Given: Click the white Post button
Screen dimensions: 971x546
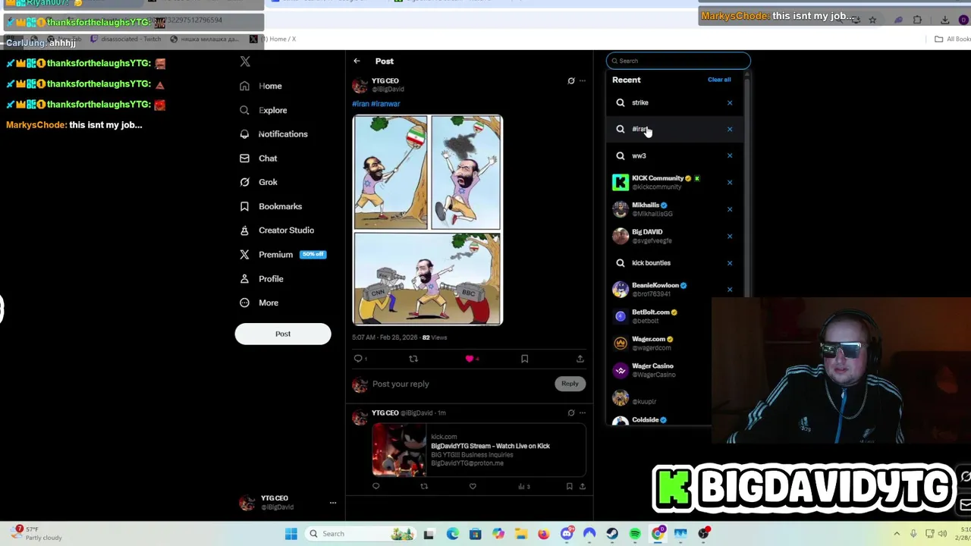Looking at the screenshot, I should 283,334.
